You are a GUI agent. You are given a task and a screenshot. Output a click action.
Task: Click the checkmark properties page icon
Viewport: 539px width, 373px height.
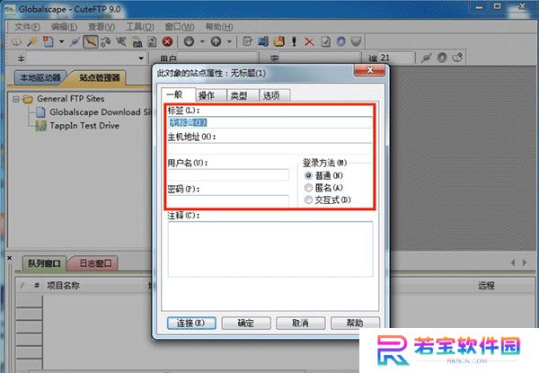[x=325, y=42]
